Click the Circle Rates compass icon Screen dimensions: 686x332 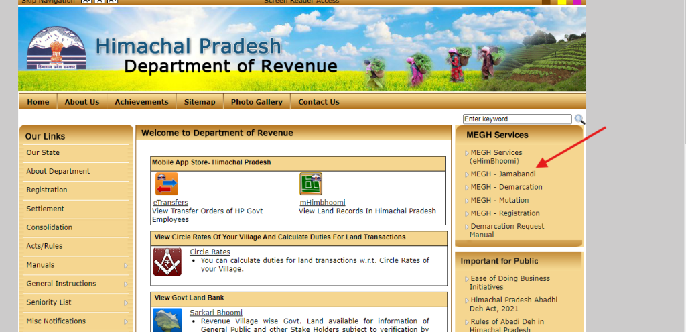point(167,262)
